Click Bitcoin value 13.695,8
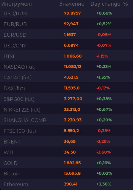Viewport: 133px width, 190px height. (x=72, y=173)
